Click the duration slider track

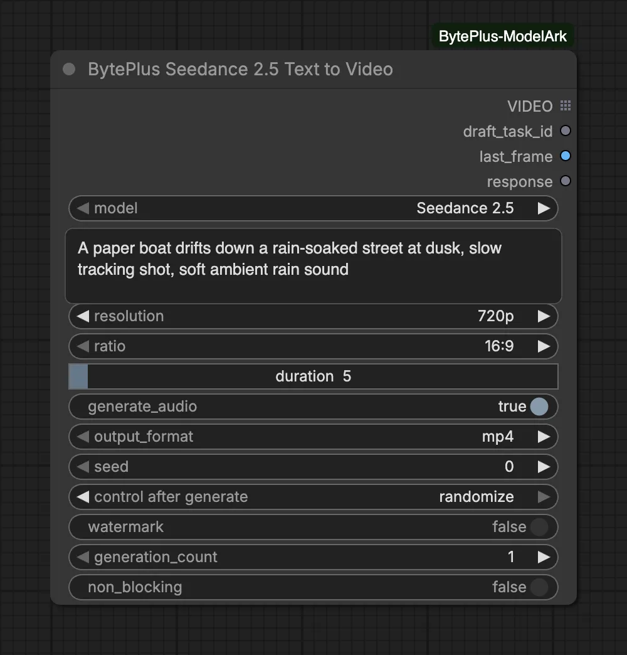pos(313,376)
